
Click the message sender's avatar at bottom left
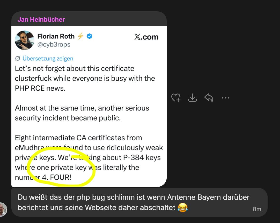coord(3,210)
